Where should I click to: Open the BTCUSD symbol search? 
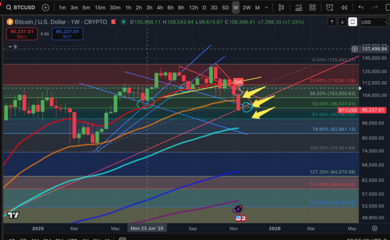coord(21,8)
